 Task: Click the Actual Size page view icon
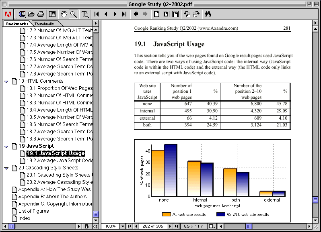[x=156, y=14]
